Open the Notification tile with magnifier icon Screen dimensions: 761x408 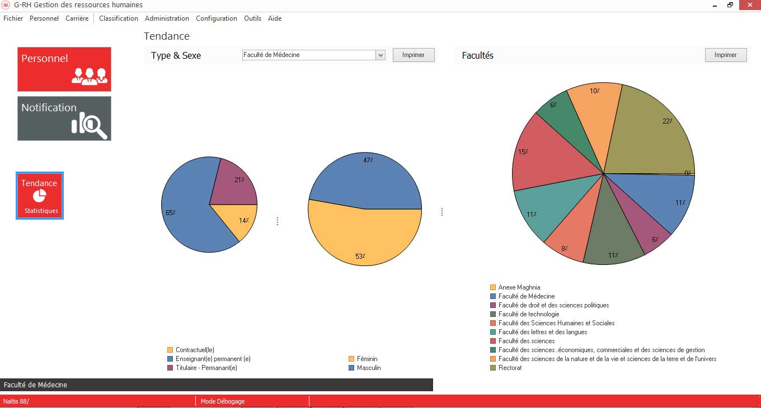coord(64,118)
